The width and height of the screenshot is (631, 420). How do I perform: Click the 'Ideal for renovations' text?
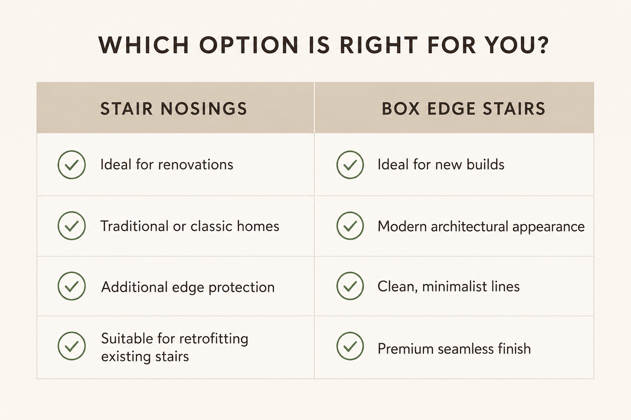[167, 165]
